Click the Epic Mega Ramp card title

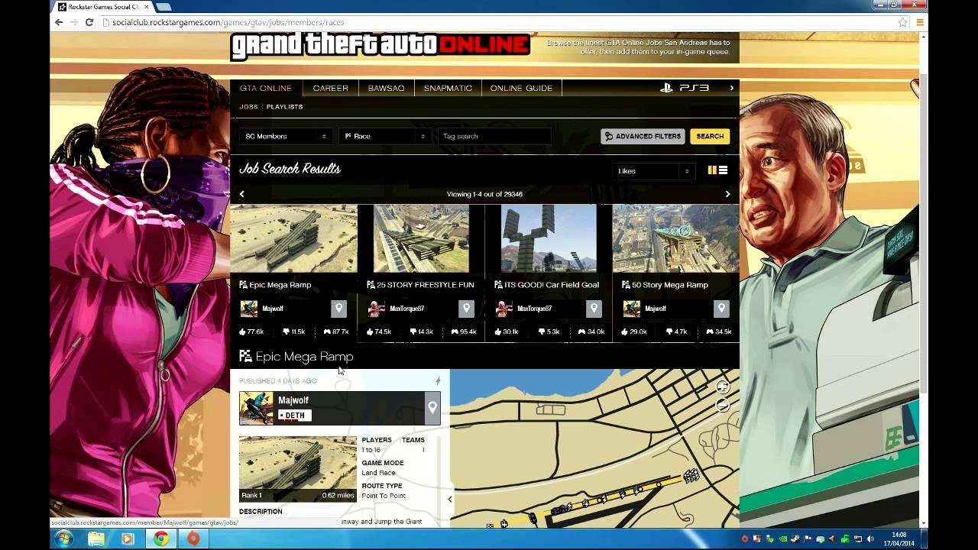[x=280, y=285]
